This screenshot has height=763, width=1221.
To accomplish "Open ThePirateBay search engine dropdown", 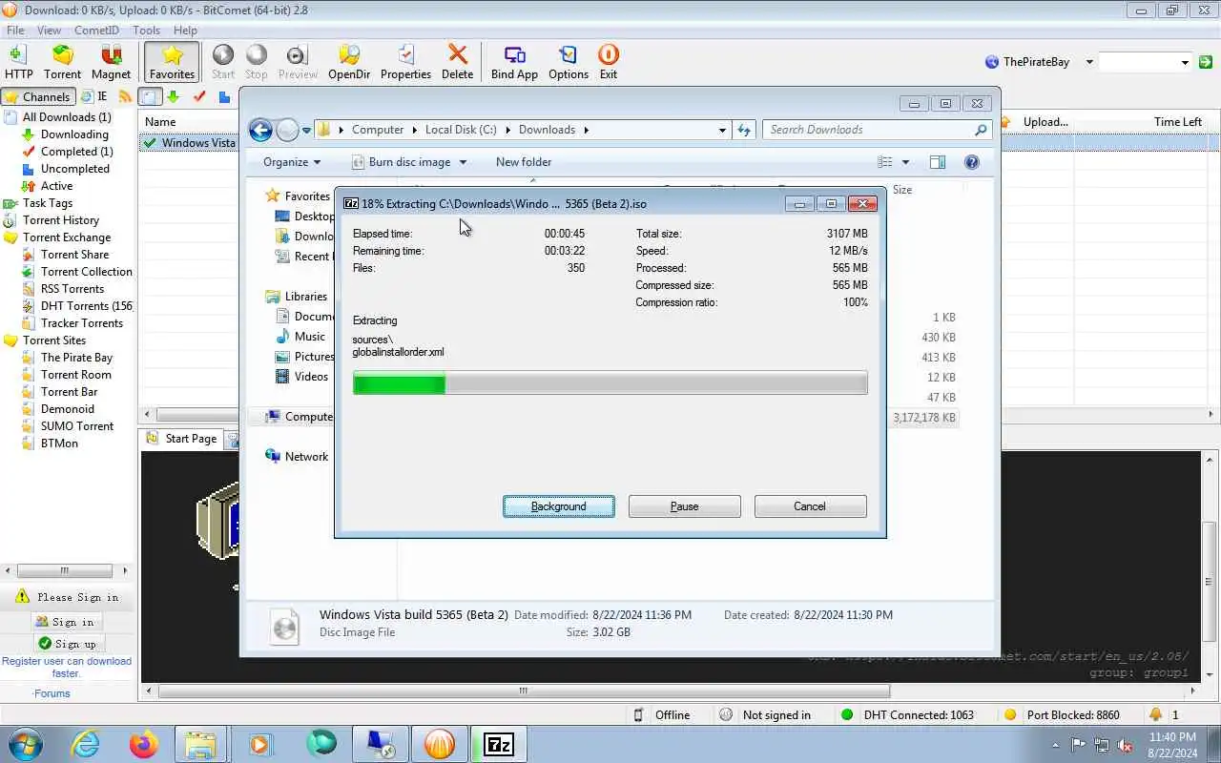I will [x=1089, y=62].
